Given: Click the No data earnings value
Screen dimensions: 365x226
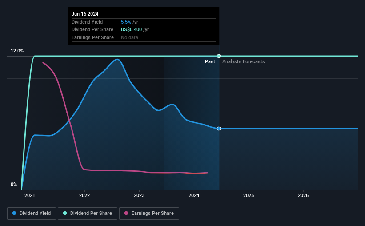Looking at the screenshot, I should tap(129, 37).
